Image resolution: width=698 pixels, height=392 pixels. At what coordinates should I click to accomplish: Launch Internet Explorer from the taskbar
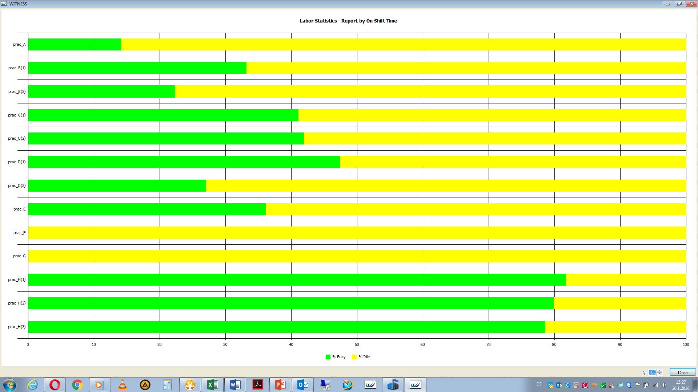click(x=32, y=385)
